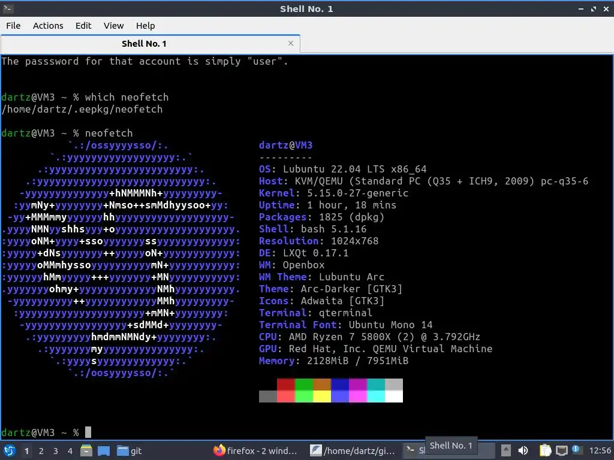Click the path /home/dartz/.eepkg/neofetch
The image size is (614, 460).
(82, 109)
